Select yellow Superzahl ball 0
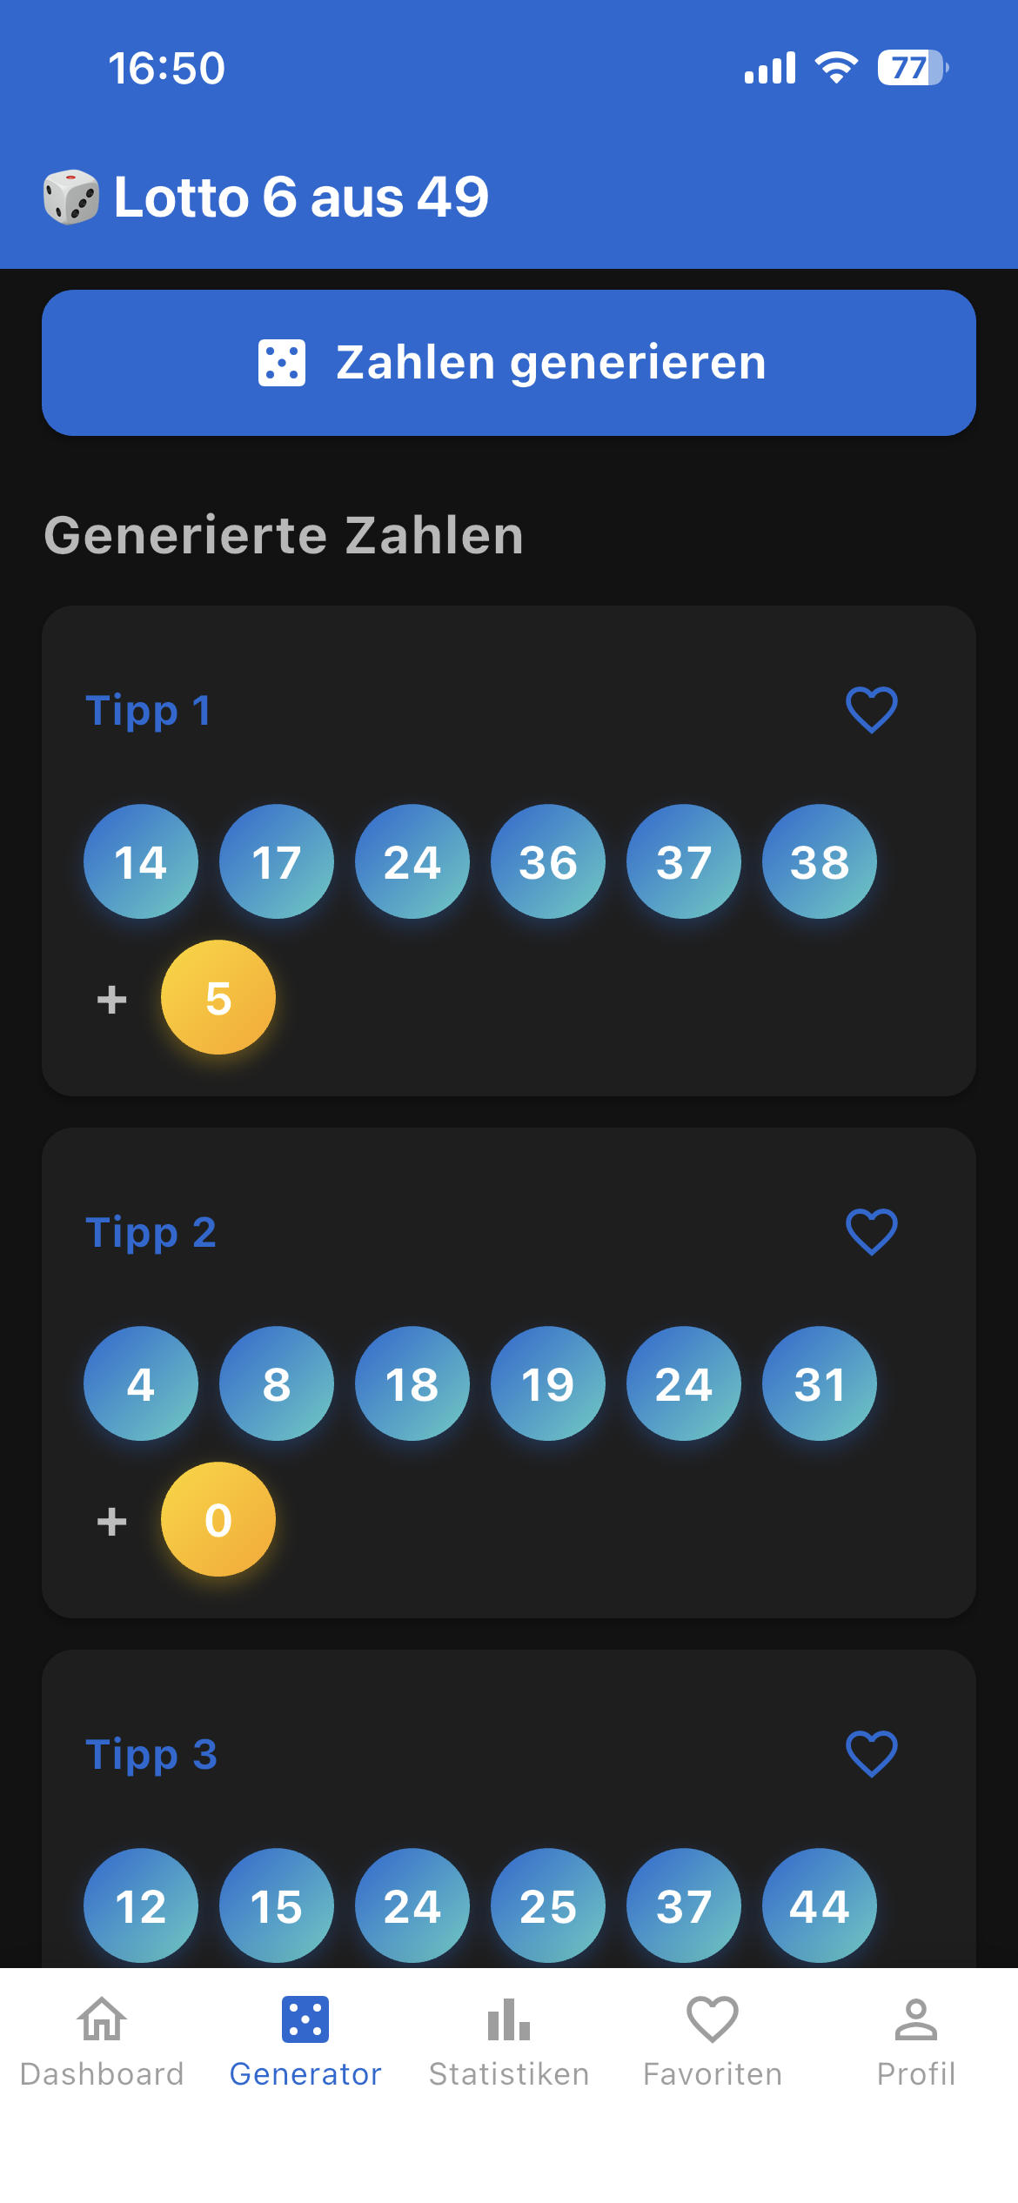This screenshot has width=1018, height=2203. (x=218, y=1519)
